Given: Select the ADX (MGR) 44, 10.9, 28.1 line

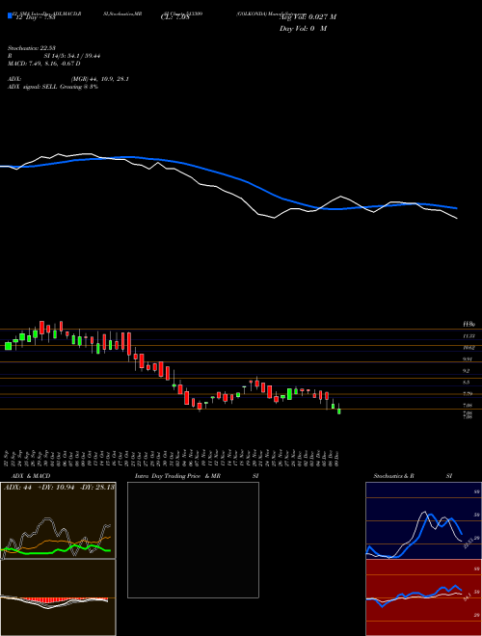Looking at the screenshot, I should [68, 79].
